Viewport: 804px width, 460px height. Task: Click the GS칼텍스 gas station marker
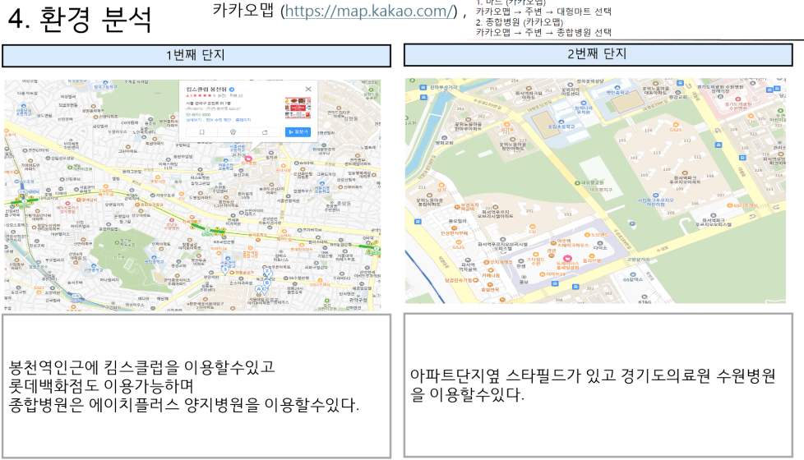[x=633, y=274]
